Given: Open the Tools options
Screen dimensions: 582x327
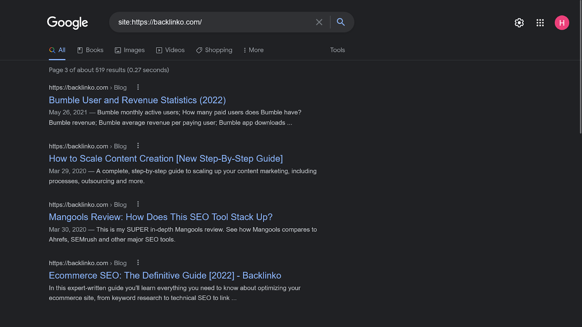Looking at the screenshot, I should click(338, 50).
